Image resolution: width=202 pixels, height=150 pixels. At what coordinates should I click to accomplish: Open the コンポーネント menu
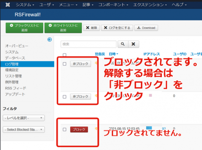(113, 5)
